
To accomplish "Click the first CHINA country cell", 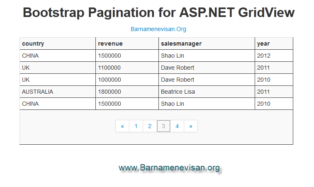I will point(30,56).
